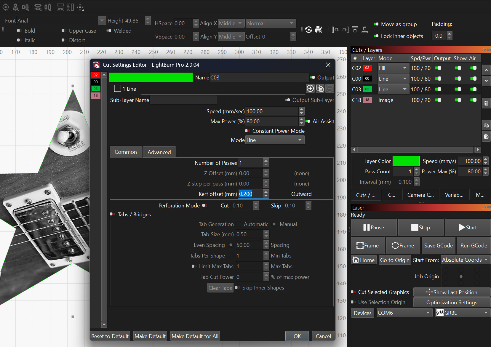Toggle Air Assist in Cut Settings Editor
This screenshot has height=347, width=491.
308,121
